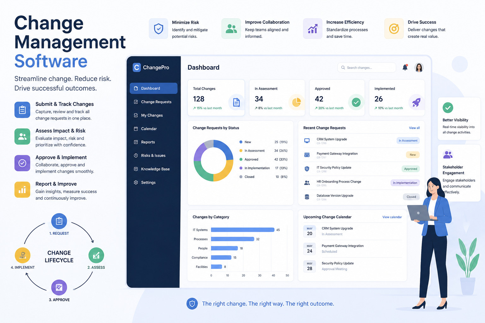Click the IT Systems bar in Changes by Category
Viewport: 485px width, 323px height.
(242, 230)
